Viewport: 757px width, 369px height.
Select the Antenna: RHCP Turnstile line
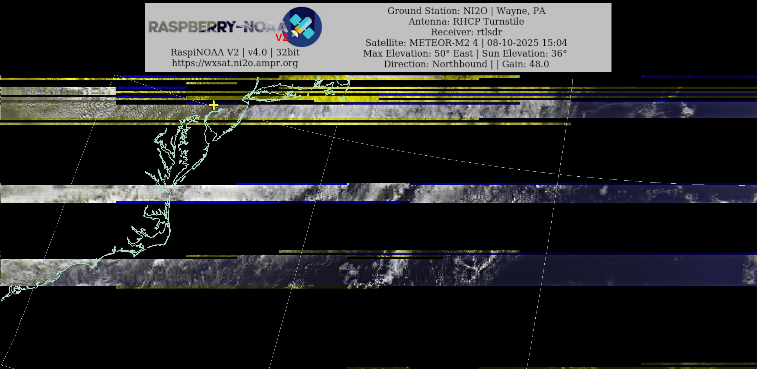466,21
